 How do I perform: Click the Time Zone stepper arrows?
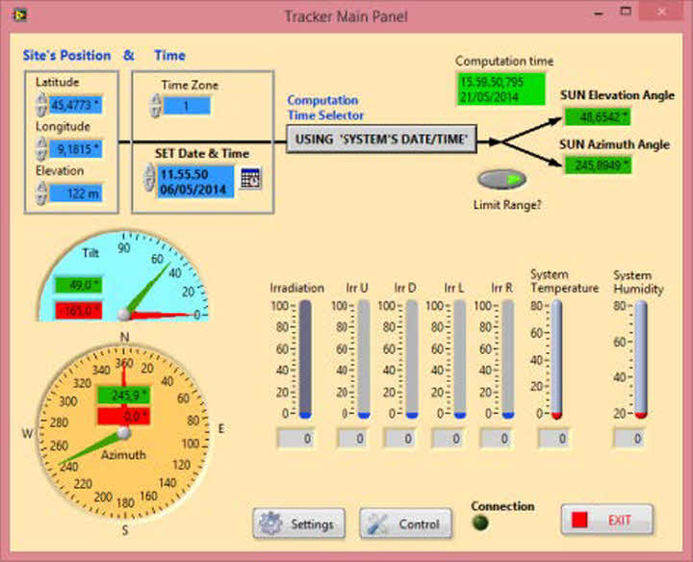(x=155, y=105)
